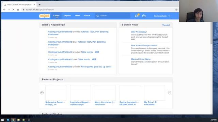Open the Windows Start menu
This screenshot has height=122, width=218.
pos(2,120)
